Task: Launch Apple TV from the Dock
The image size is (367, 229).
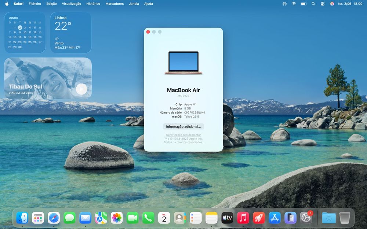Action: (227, 218)
